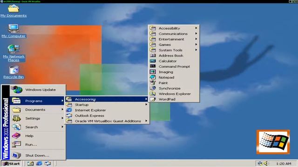
Task: Click the volume speaker tray icon
Action: click(266, 163)
